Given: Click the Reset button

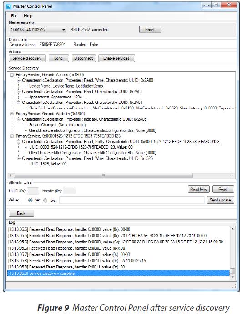Looking at the screenshot, I should click(150, 30).
